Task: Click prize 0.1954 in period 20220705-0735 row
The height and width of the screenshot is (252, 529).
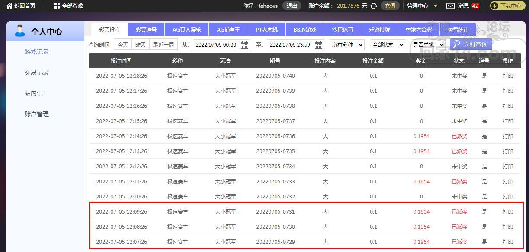Action: pyautogui.click(x=421, y=151)
